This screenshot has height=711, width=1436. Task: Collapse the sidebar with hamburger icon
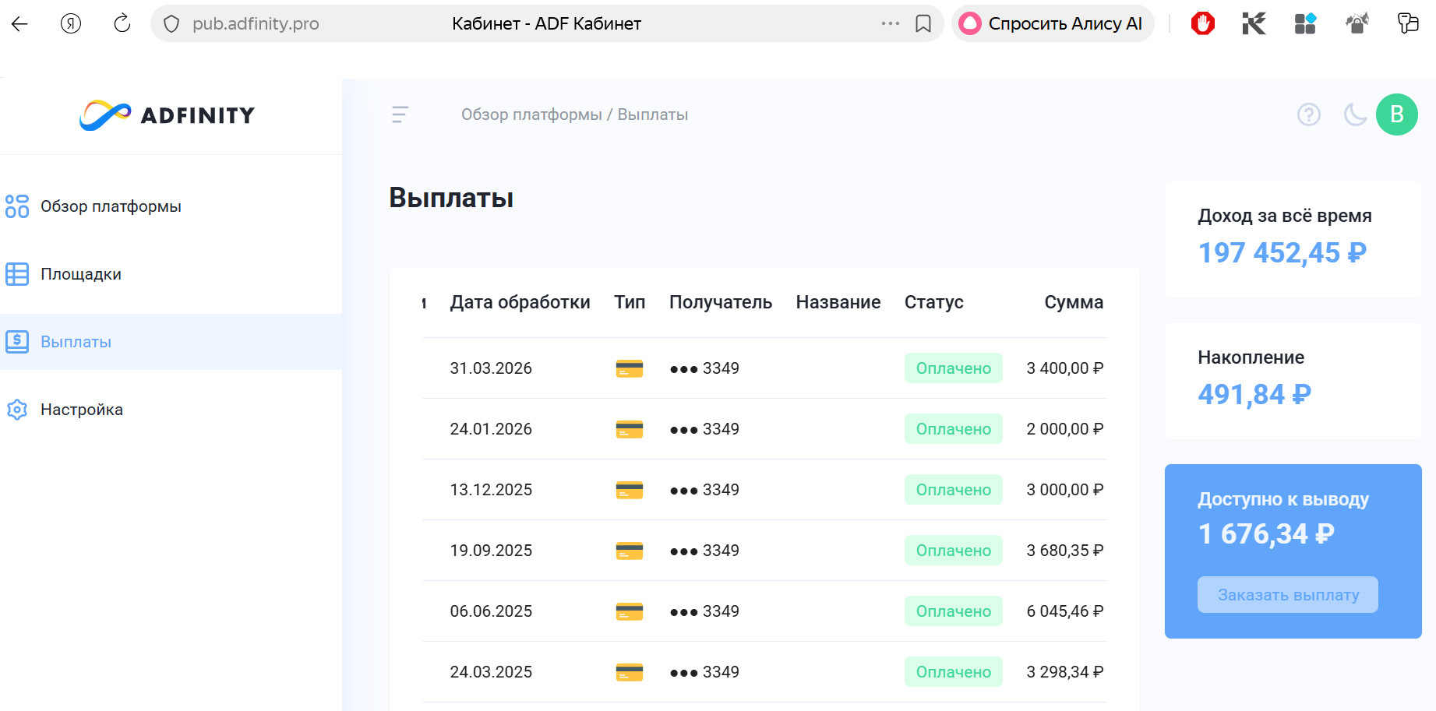click(400, 114)
